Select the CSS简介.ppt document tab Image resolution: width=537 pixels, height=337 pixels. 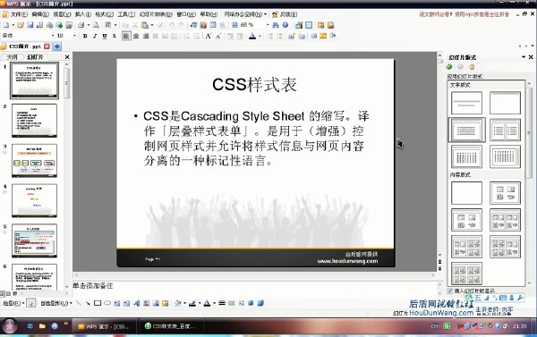pyautogui.click(x=25, y=46)
